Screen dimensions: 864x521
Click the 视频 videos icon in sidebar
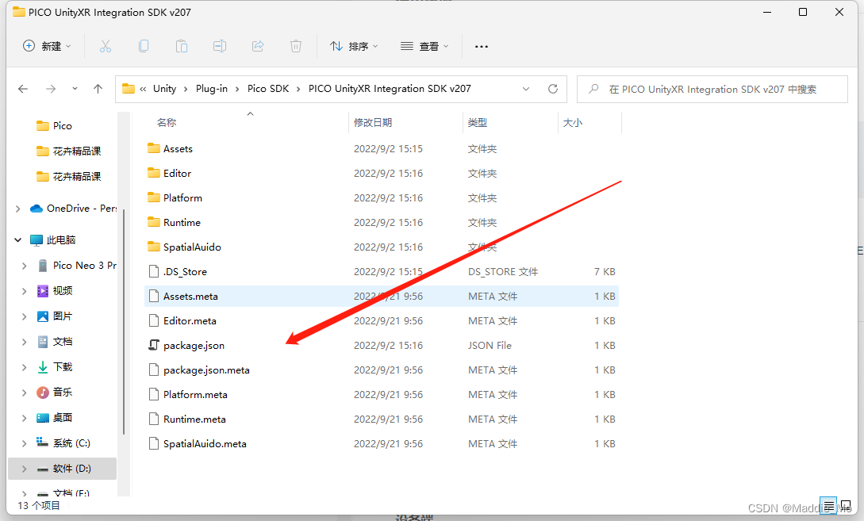click(42, 291)
